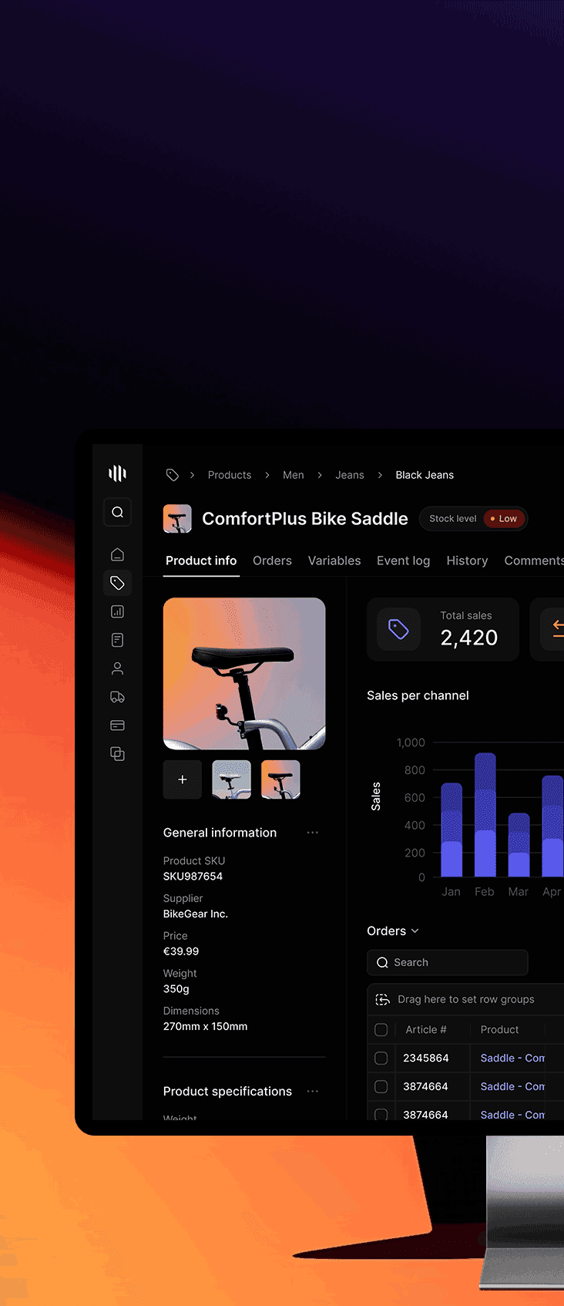Click the Product column header

(x=499, y=1029)
